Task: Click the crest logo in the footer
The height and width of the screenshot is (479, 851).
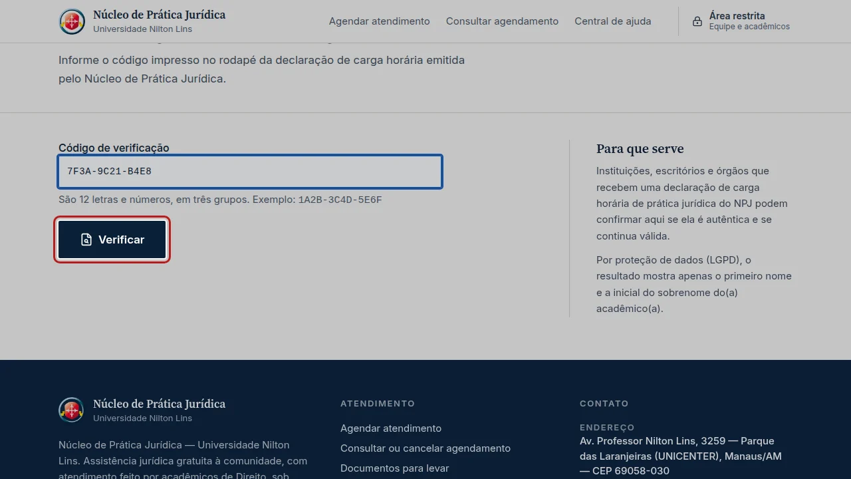Action: [71, 410]
